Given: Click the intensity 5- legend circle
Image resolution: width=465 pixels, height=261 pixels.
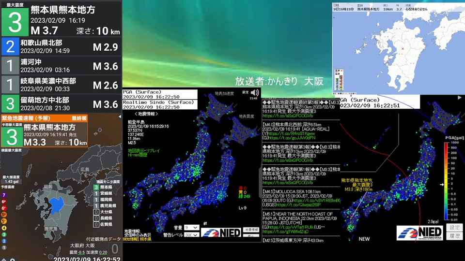Looking at the screenshot, I should tap(4, 221).
